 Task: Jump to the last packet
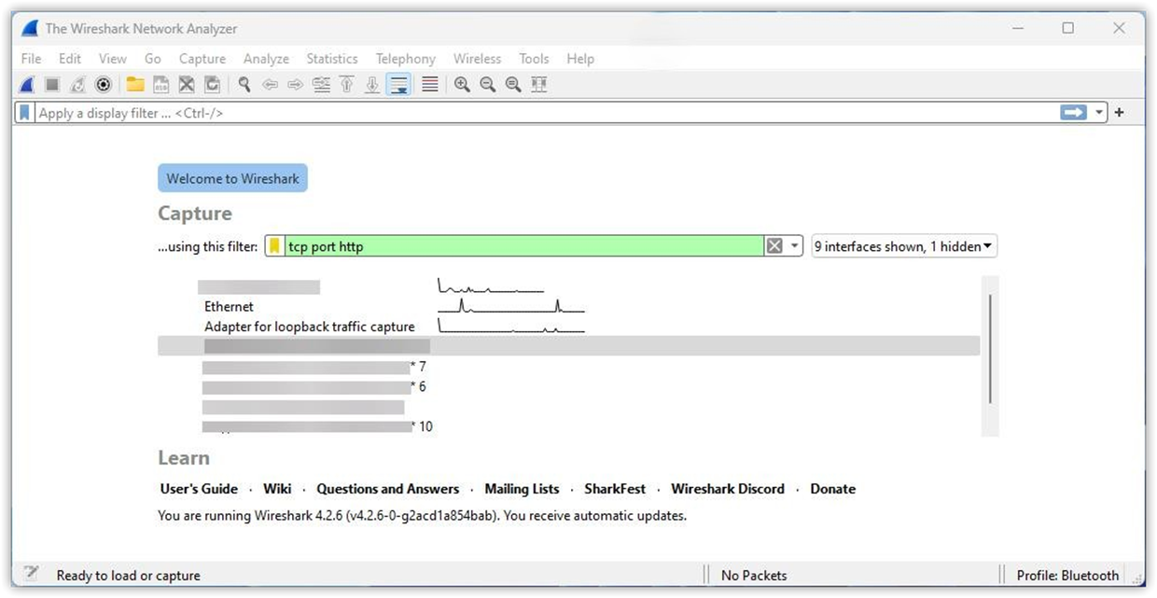pyautogui.click(x=372, y=85)
